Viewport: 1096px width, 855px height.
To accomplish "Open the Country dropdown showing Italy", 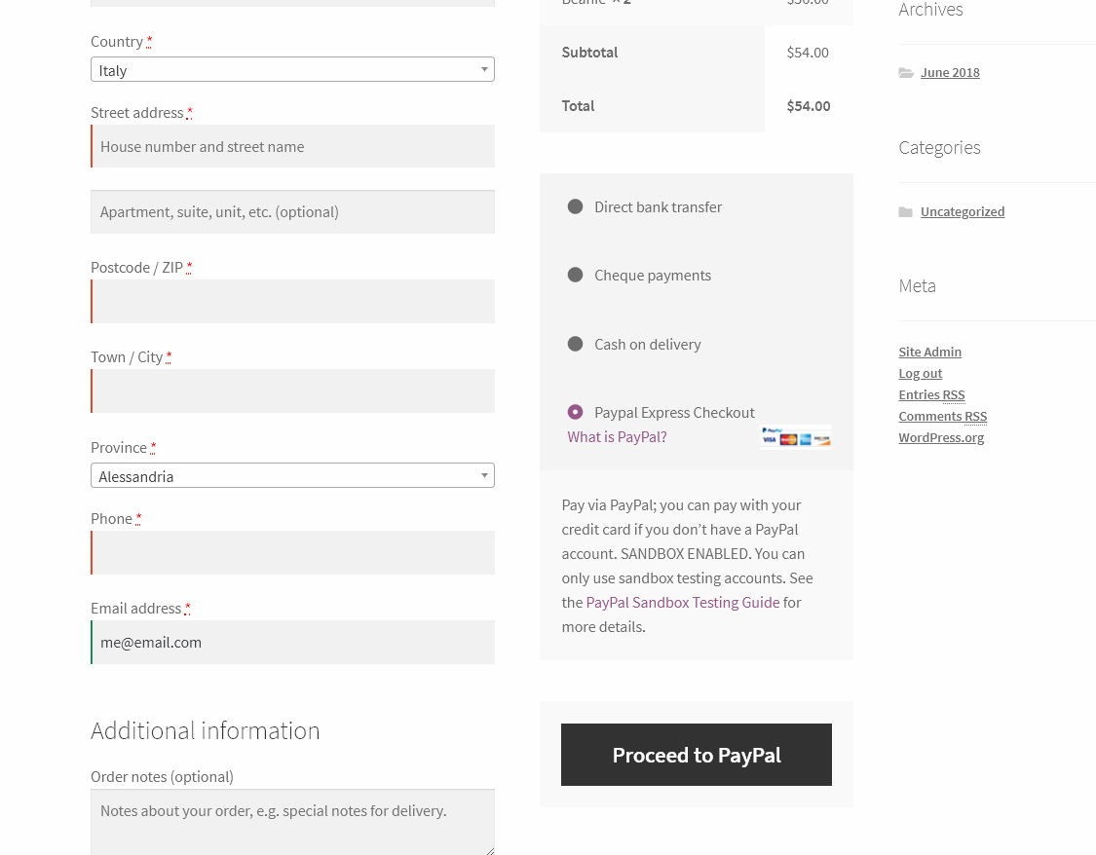I will click(292, 70).
